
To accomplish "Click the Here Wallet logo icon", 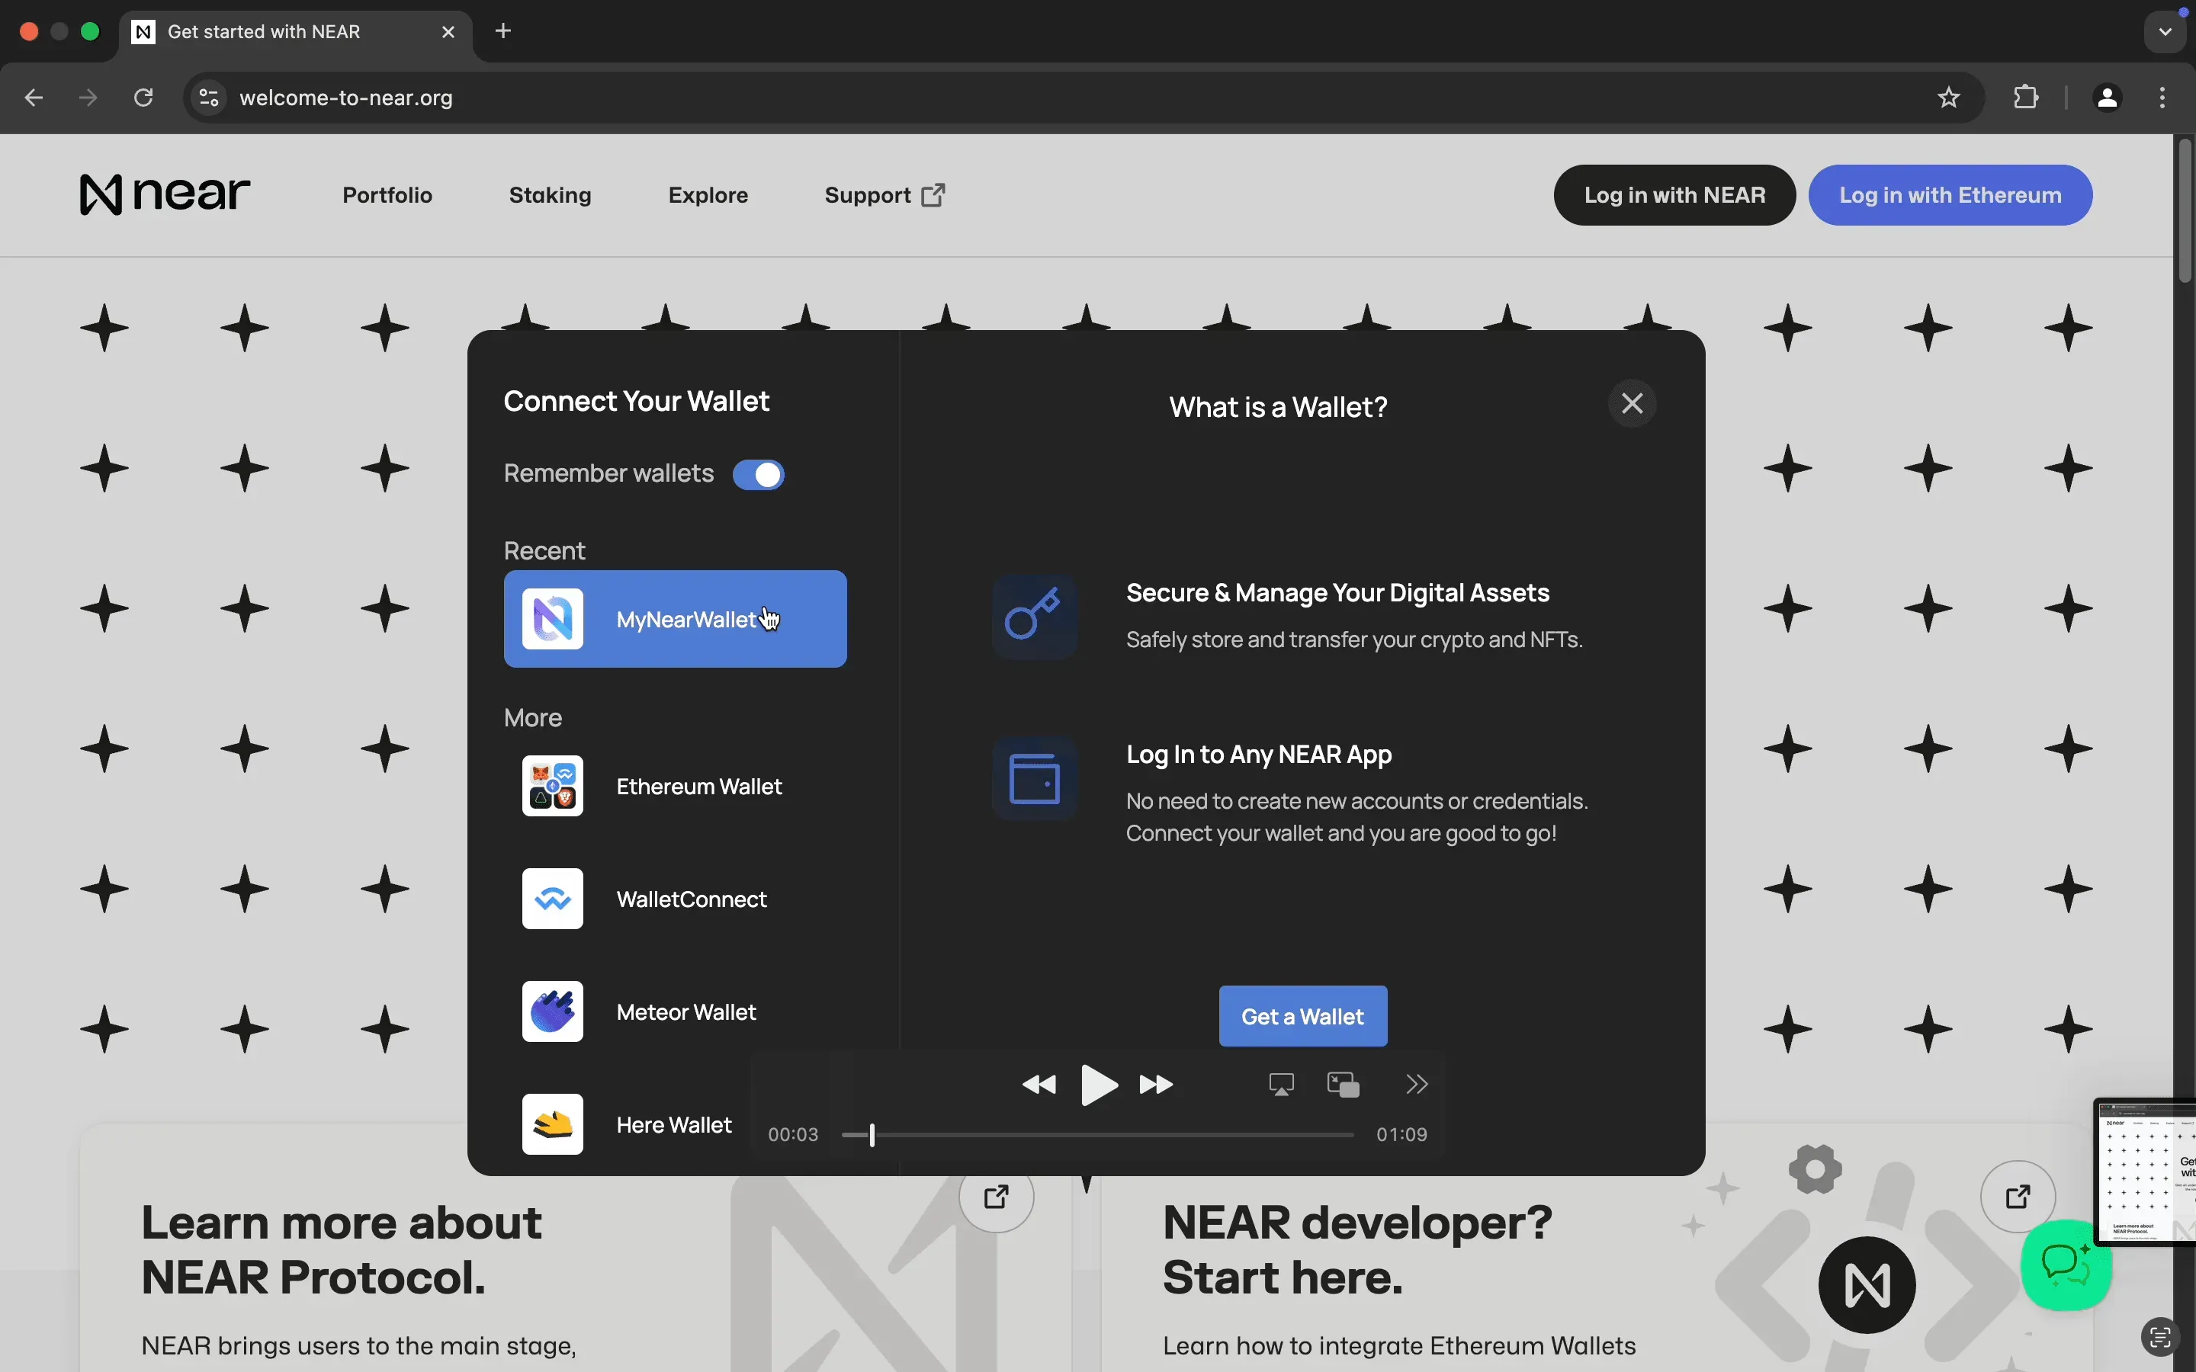I will pyautogui.click(x=553, y=1124).
